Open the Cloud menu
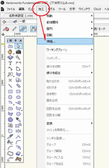The width and height of the screenshot is (109, 168). pos(97,9)
